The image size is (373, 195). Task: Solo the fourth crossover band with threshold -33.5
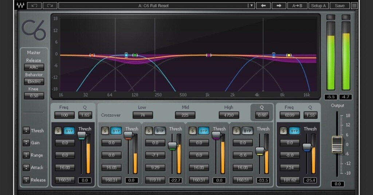click(x=236, y=131)
